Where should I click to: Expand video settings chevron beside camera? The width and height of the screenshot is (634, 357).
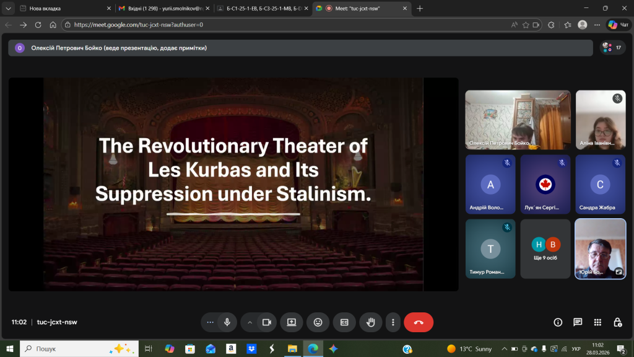click(x=250, y=322)
